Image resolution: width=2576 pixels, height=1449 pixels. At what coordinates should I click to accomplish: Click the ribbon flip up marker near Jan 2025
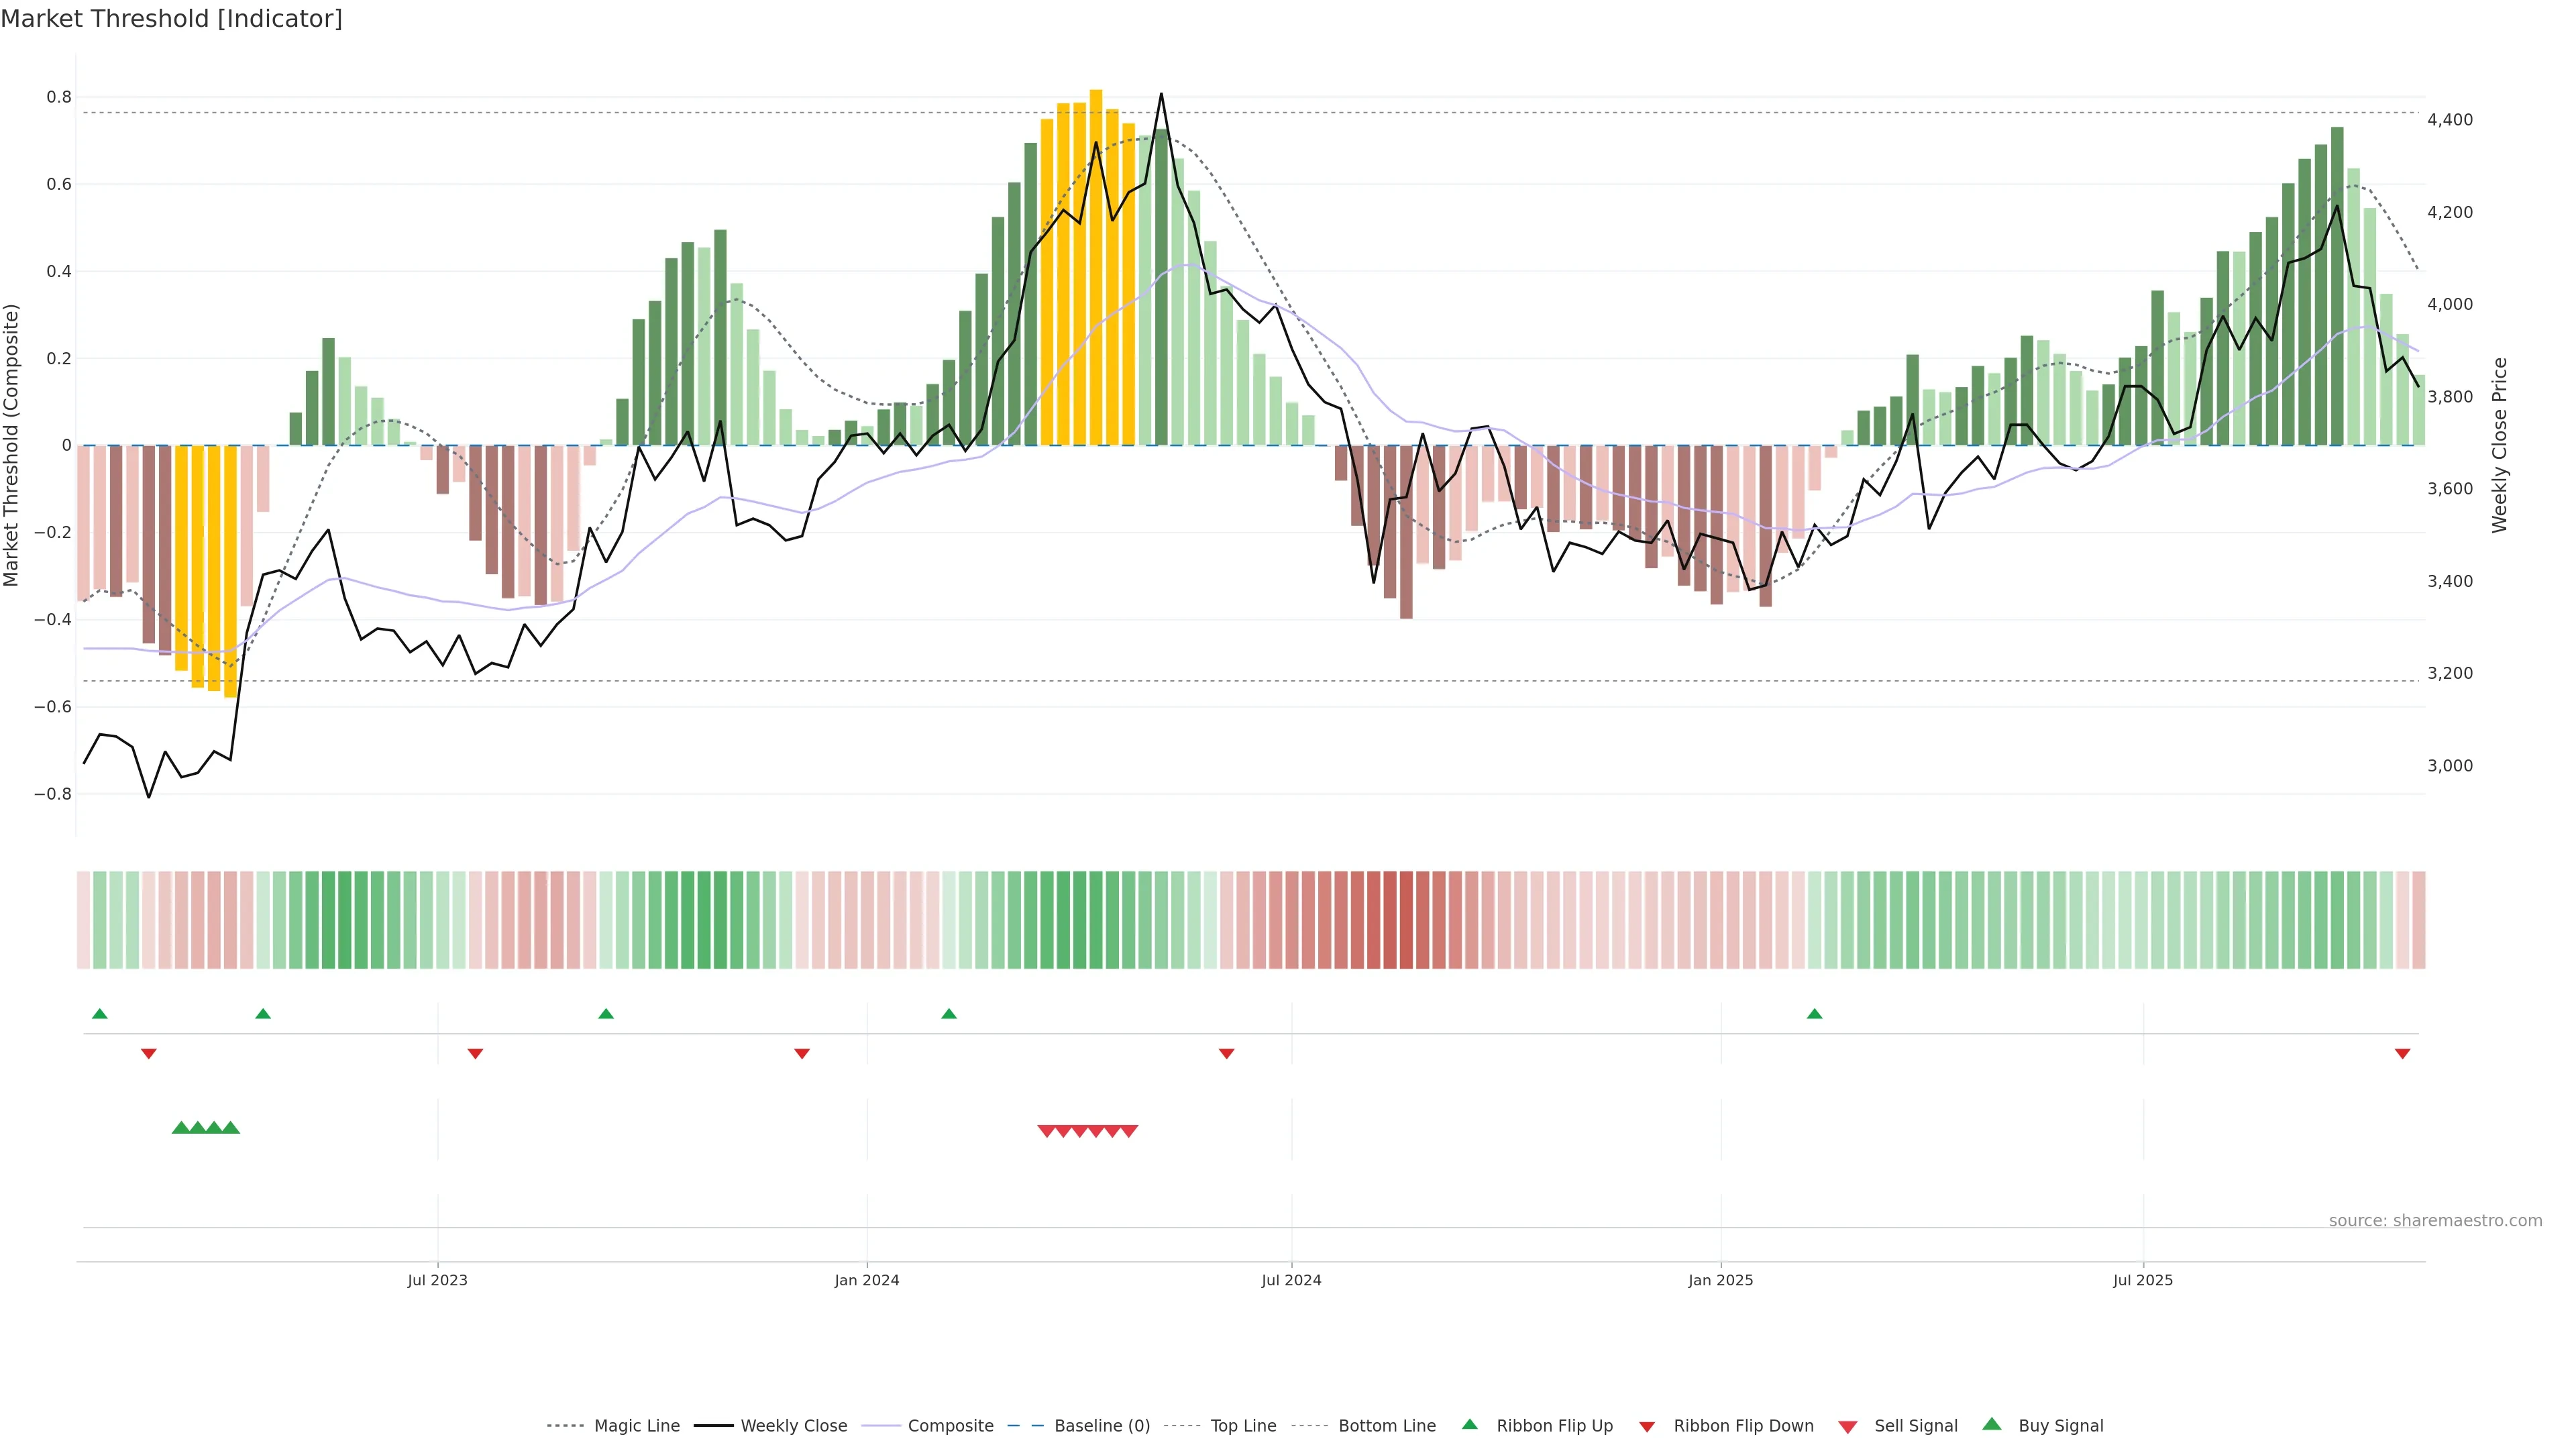tap(1814, 1014)
